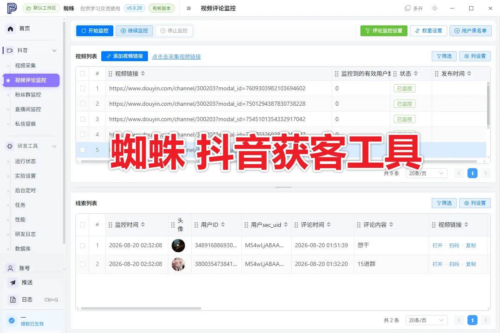500x333 pixels.
Task: Click the drag handle of 头像 column
Action: coord(173,225)
